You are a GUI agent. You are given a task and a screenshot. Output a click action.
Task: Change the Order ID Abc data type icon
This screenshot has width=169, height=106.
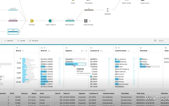coord(42,48)
